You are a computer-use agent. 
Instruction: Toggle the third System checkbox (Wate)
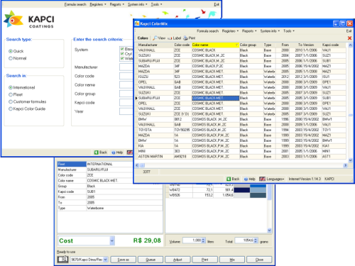pos(122,58)
